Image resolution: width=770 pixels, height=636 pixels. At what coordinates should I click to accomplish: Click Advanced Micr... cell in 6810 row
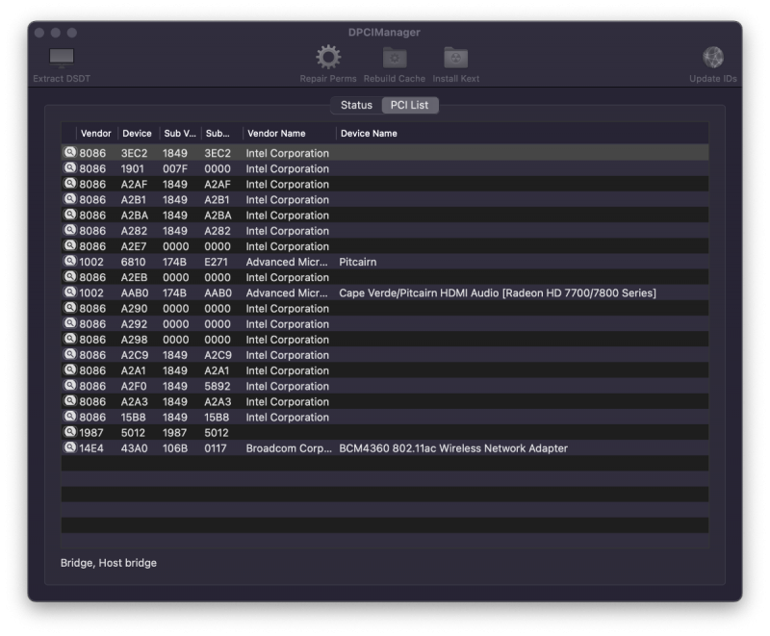(287, 262)
